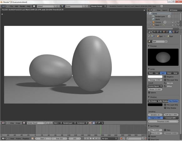Enable the Only Shadow checkbox
Viewport: 182px width, 141px height.
click(165, 108)
